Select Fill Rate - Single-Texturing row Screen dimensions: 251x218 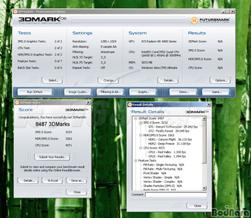(x=163, y=164)
